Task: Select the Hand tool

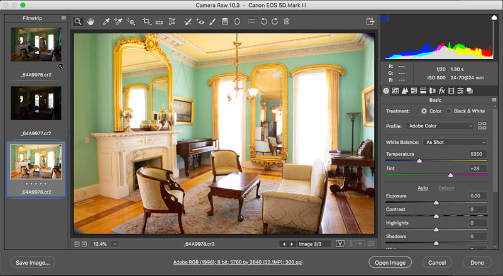Action: point(91,21)
